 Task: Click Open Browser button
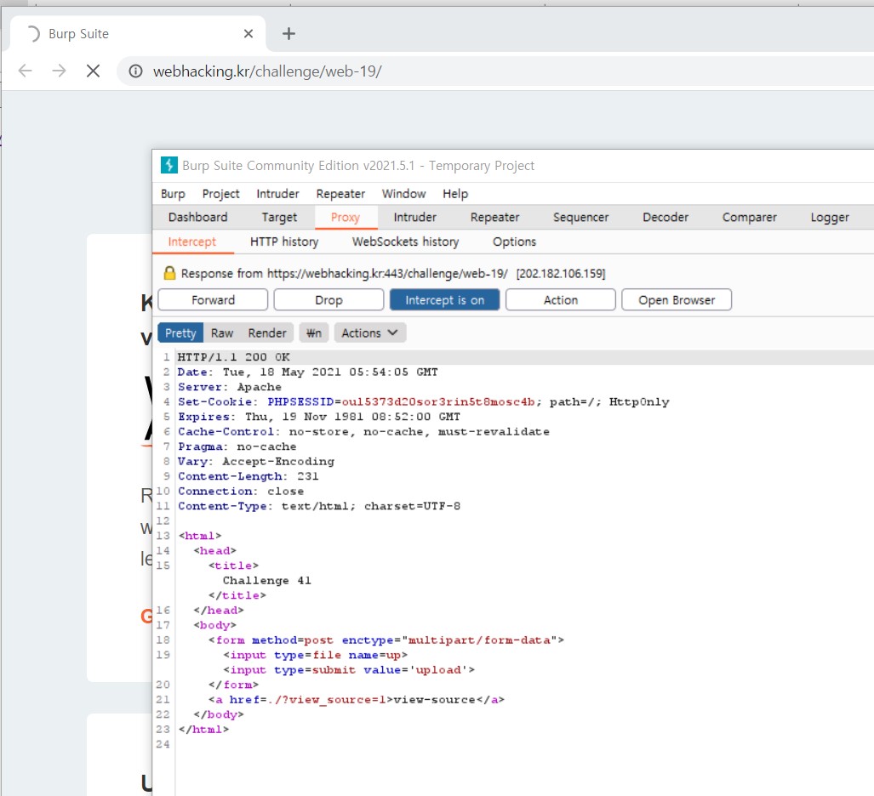[677, 299]
